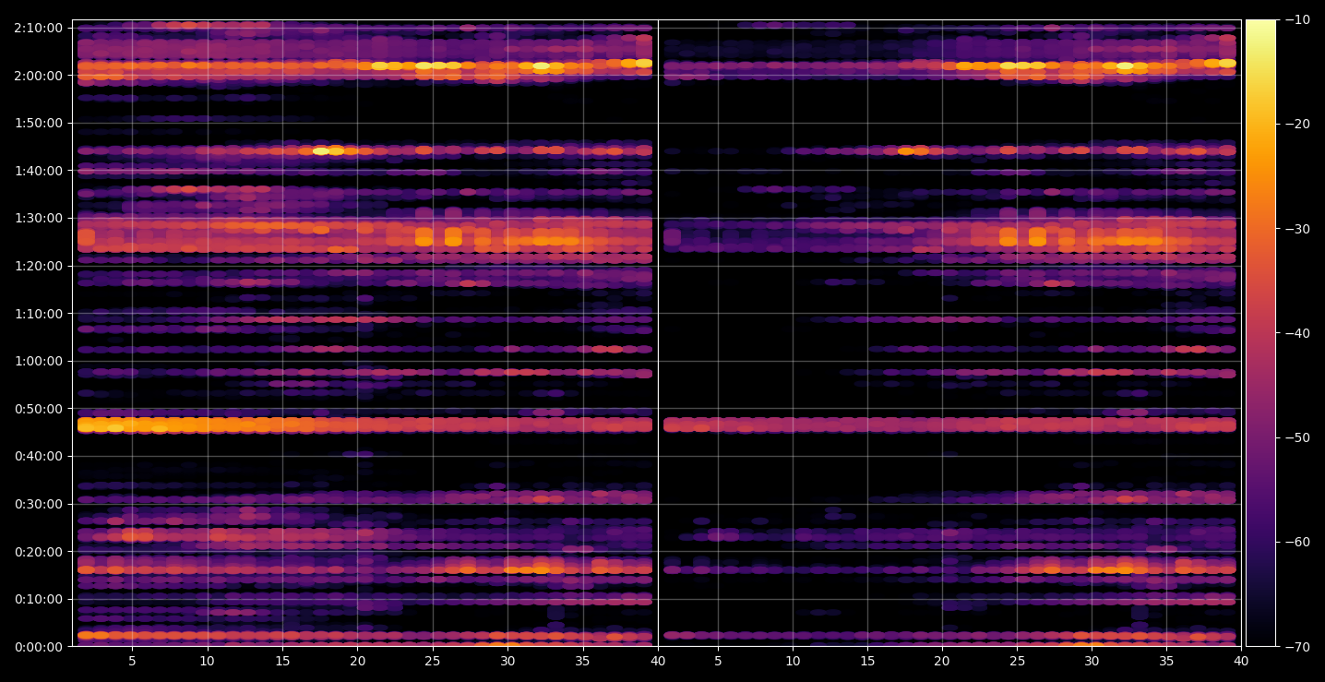The height and width of the screenshot is (682, 1325).
Task: Click x-axis tick 40 between the heatmaps
Action: click(658, 662)
